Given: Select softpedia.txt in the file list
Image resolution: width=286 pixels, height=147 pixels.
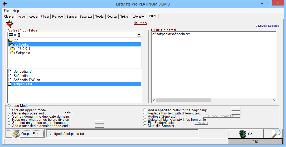Looking at the screenshot, I should pyautogui.click(x=74, y=84).
